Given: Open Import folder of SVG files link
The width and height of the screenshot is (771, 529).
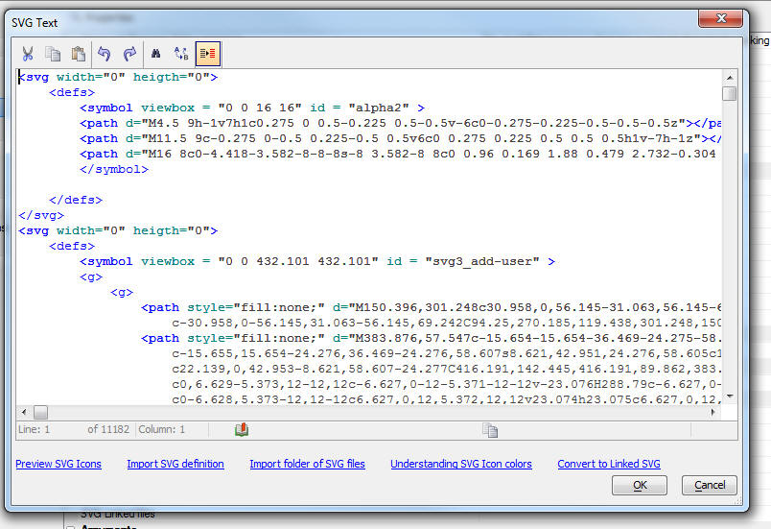Looking at the screenshot, I should [307, 464].
